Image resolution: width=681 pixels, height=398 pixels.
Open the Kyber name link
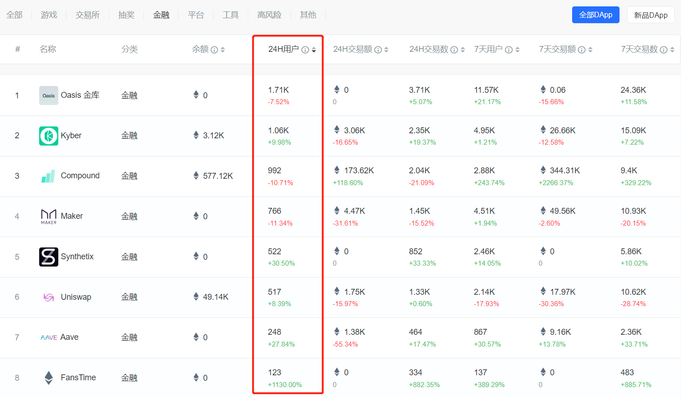pos(71,136)
